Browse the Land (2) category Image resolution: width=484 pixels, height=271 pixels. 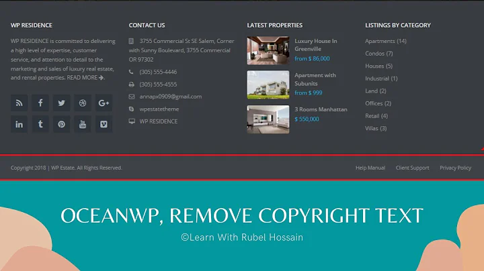[376, 91]
